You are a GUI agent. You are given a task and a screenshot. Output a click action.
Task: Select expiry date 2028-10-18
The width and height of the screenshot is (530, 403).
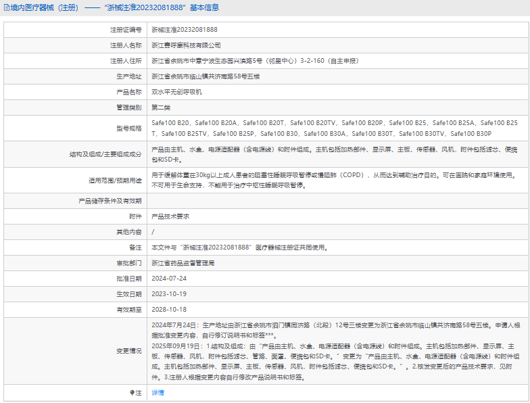pos(169,310)
